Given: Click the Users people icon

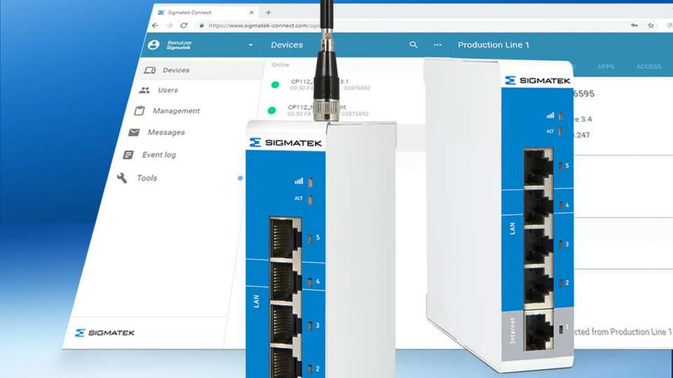Looking at the screenshot, I should click(x=144, y=90).
